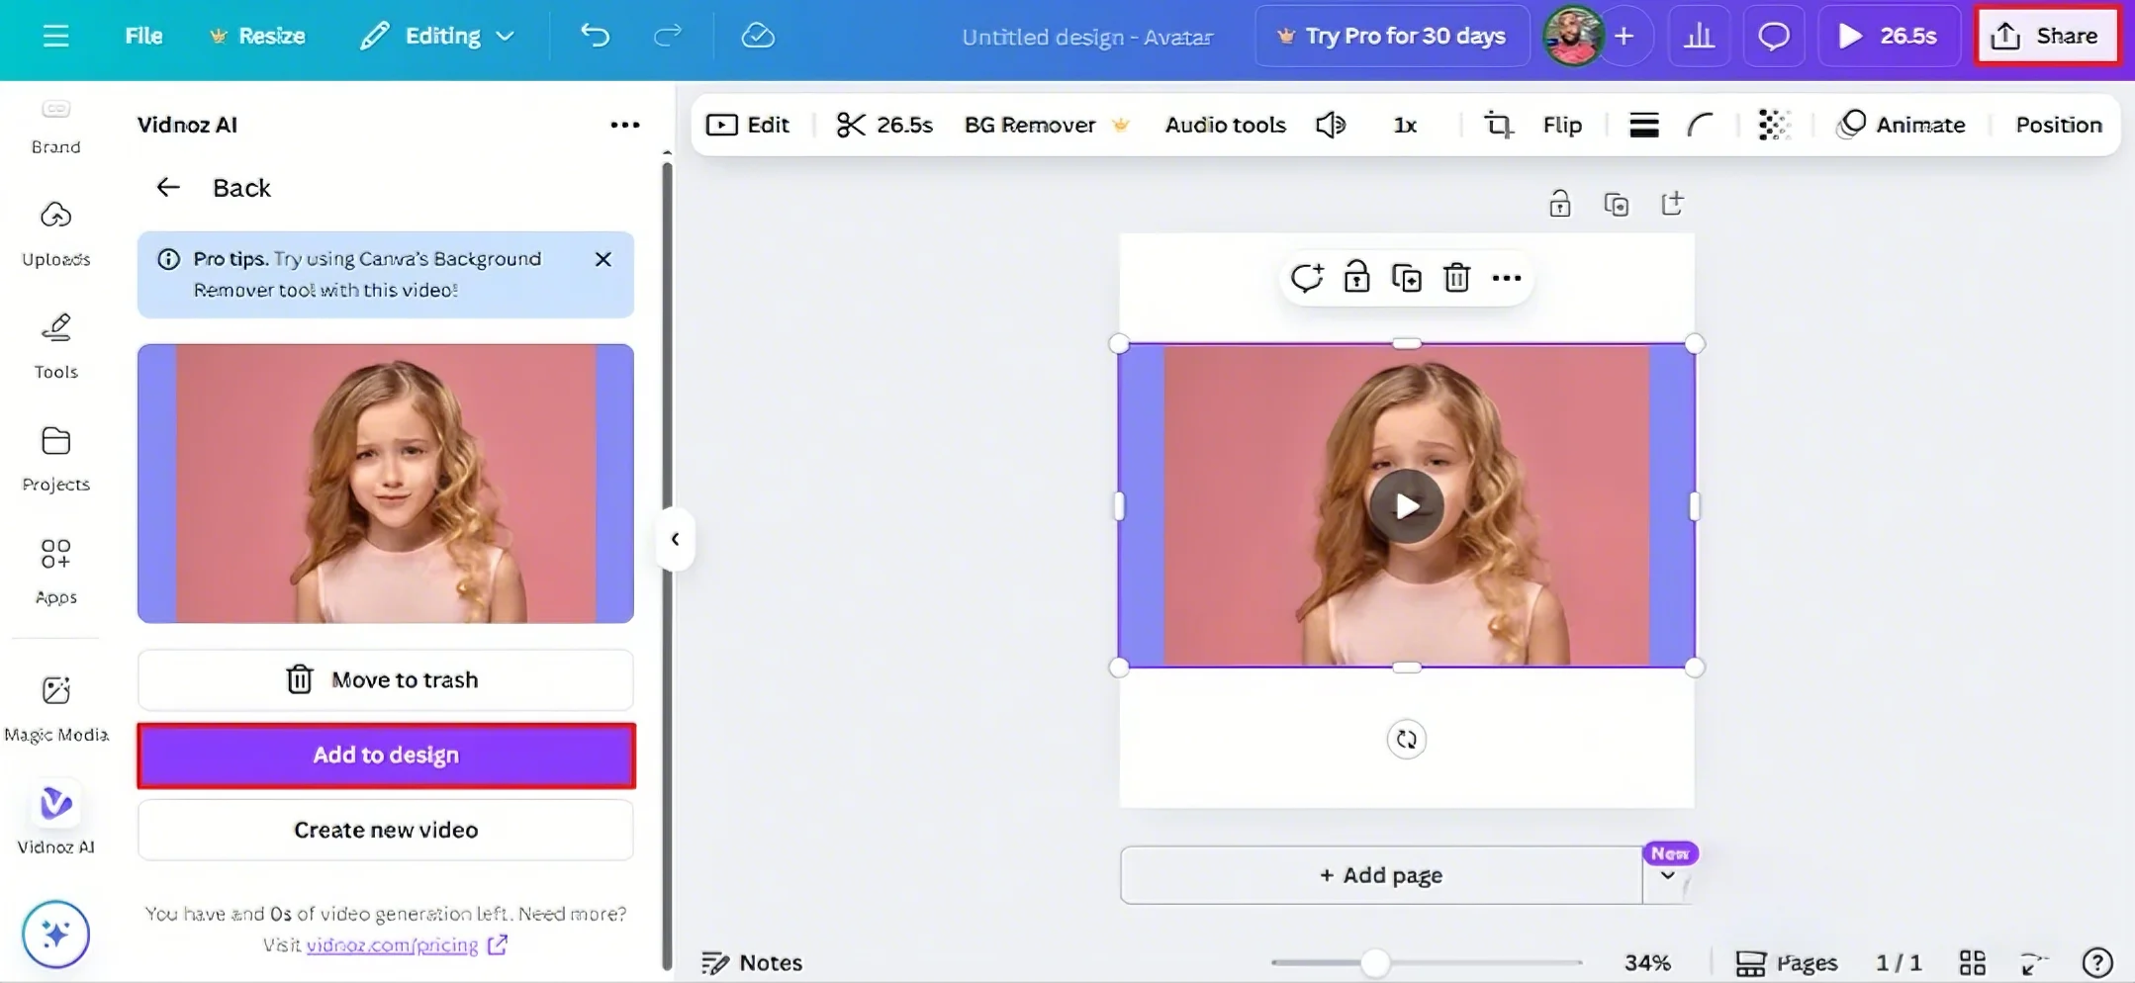The image size is (2135, 983).
Task: Delete the selected video with trash icon
Action: [1456, 278]
